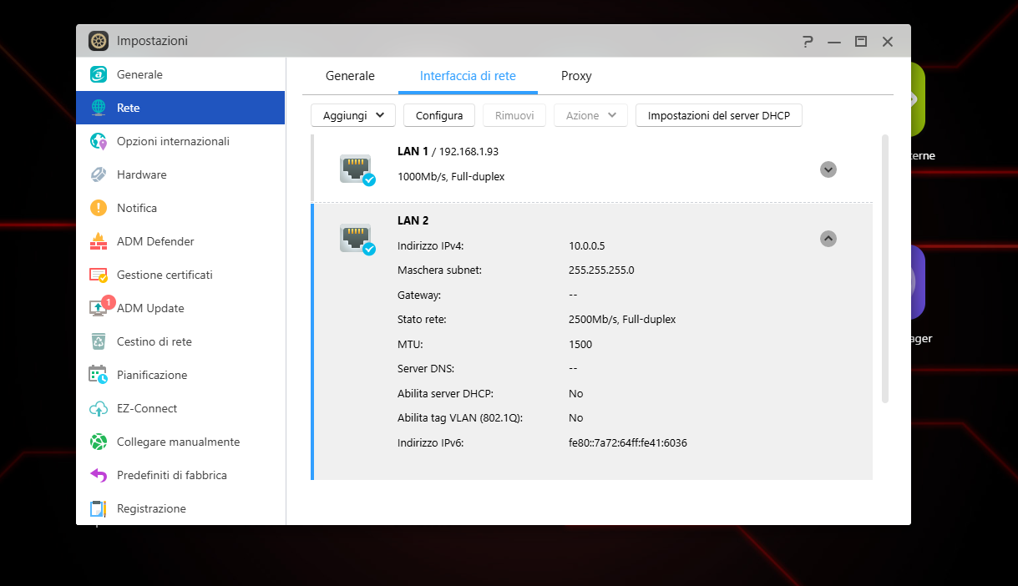Expand the LAN 1 details chevron

(x=828, y=169)
